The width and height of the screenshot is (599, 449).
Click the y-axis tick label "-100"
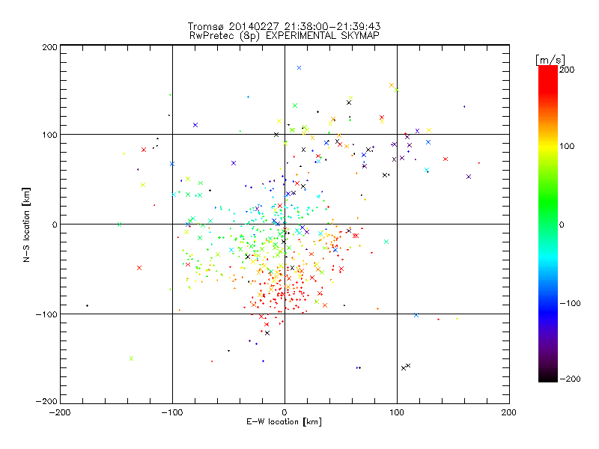point(46,314)
